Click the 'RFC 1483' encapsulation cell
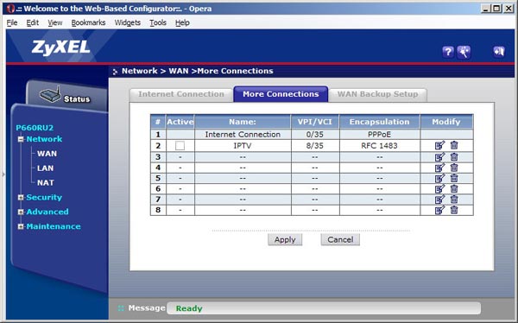This screenshot has width=518, height=323. click(x=379, y=146)
